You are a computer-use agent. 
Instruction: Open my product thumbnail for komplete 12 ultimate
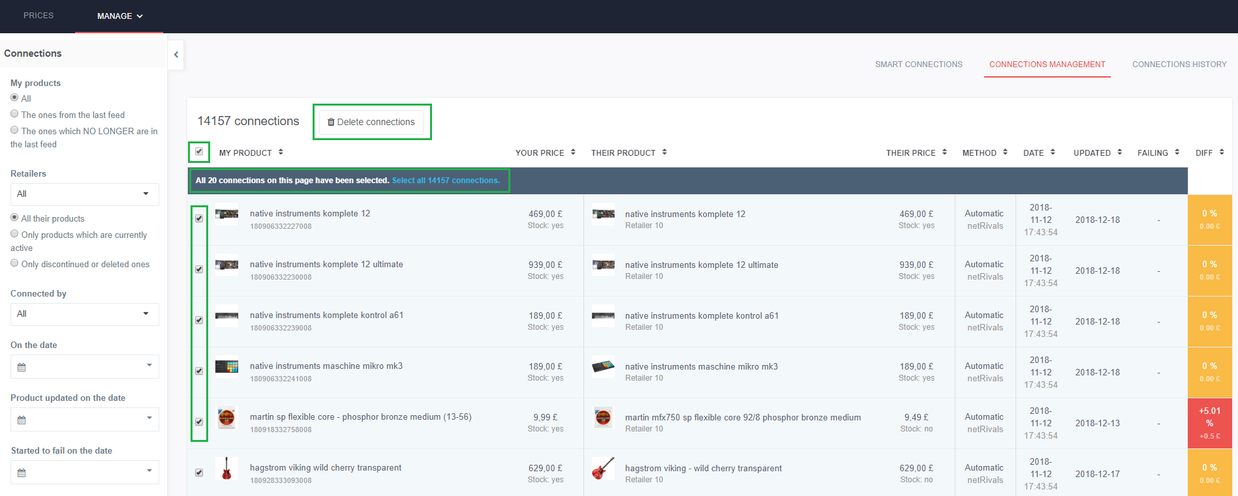226,265
